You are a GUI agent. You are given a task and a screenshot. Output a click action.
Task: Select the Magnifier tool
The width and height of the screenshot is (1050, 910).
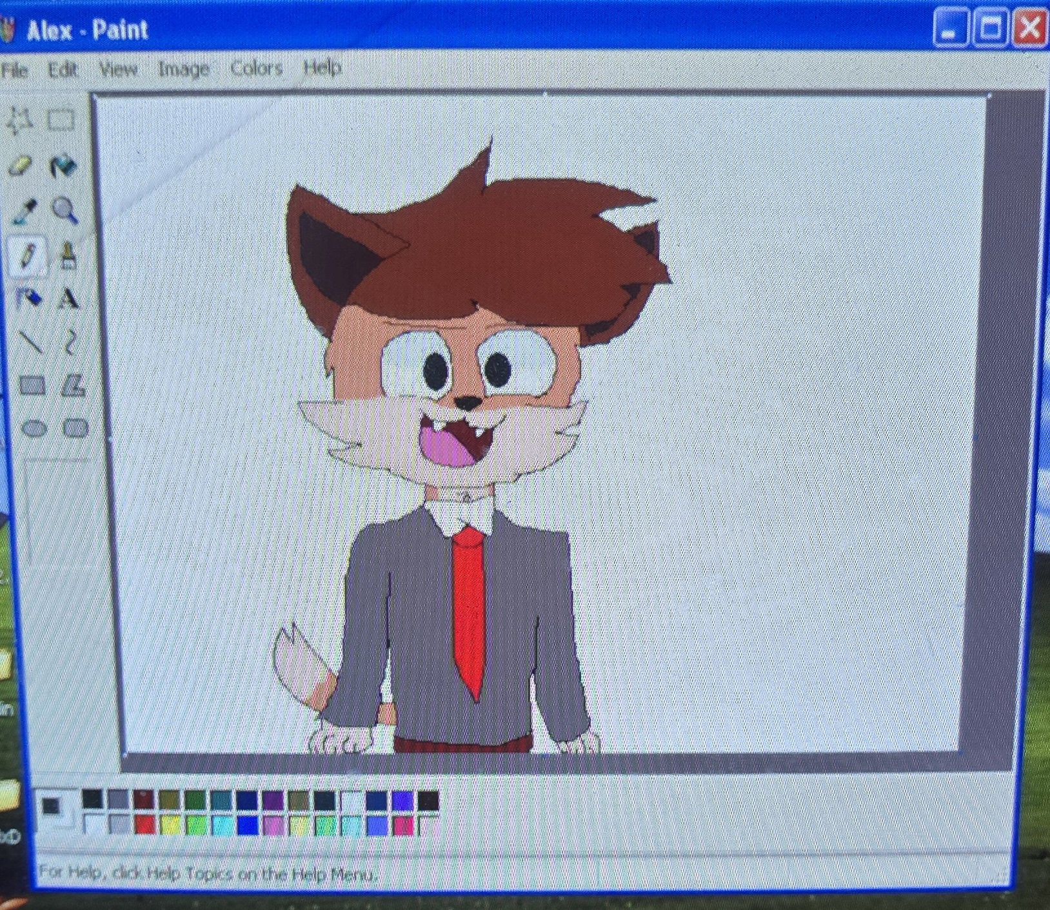click(x=65, y=211)
